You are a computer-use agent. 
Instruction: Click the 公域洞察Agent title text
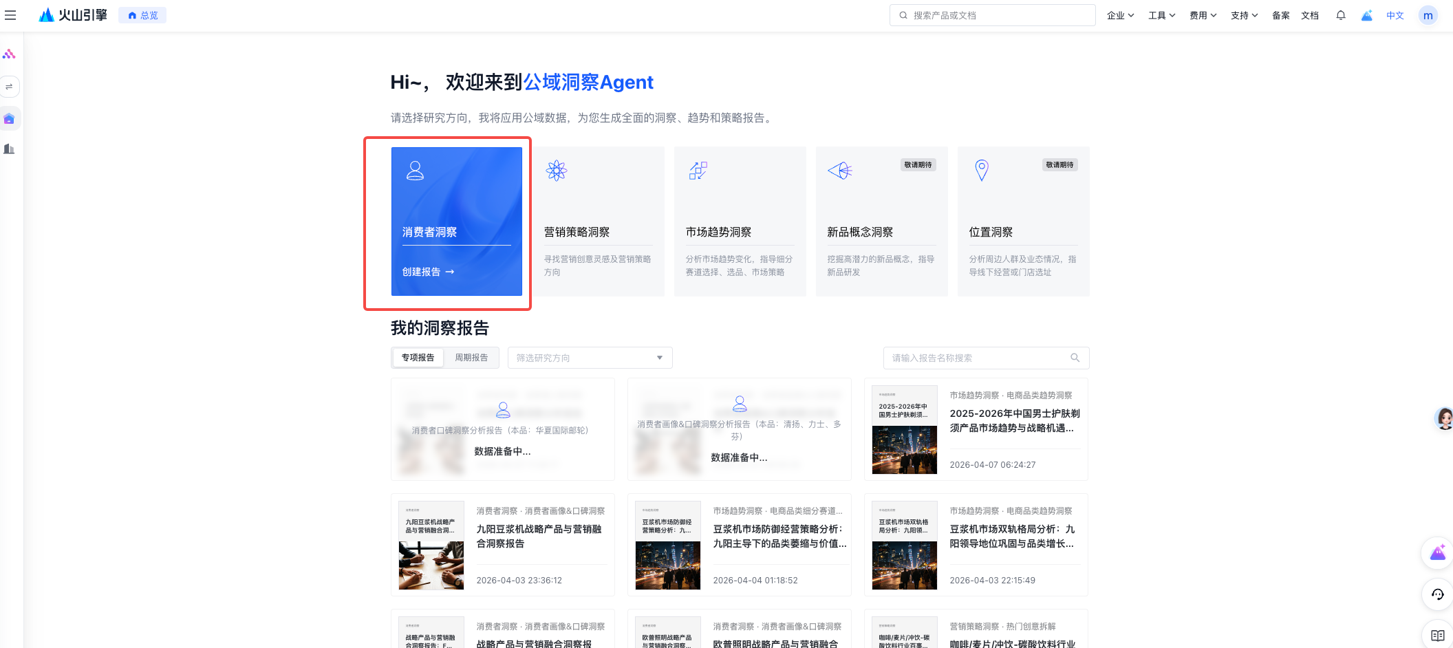pyautogui.click(x=588, y=83)
